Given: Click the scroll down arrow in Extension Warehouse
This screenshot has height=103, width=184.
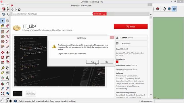Looking at the screenshot, I should pyautogui.click(x=151, y=95).
